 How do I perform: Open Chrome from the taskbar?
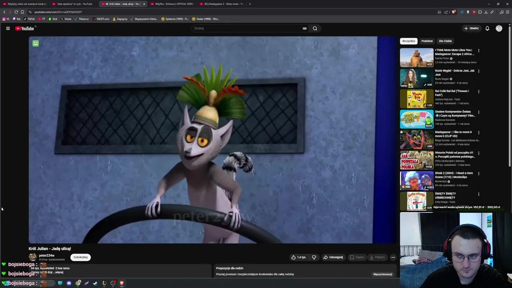pos(78,283)
